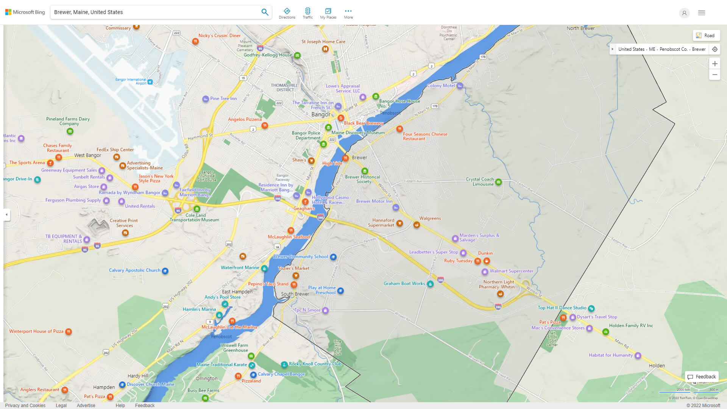
Task: Show Traffic layer
Action: pyautogui.click(x=307, y=13)
